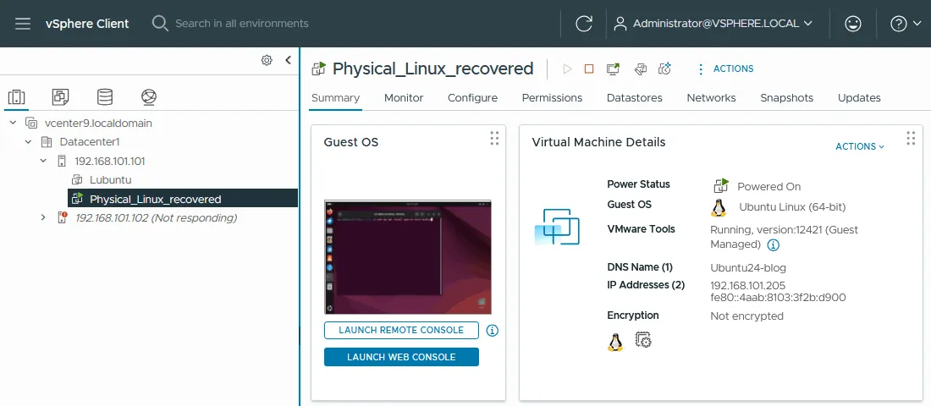Open the VM ACTIONS menu in header

[x=725, y=69]
